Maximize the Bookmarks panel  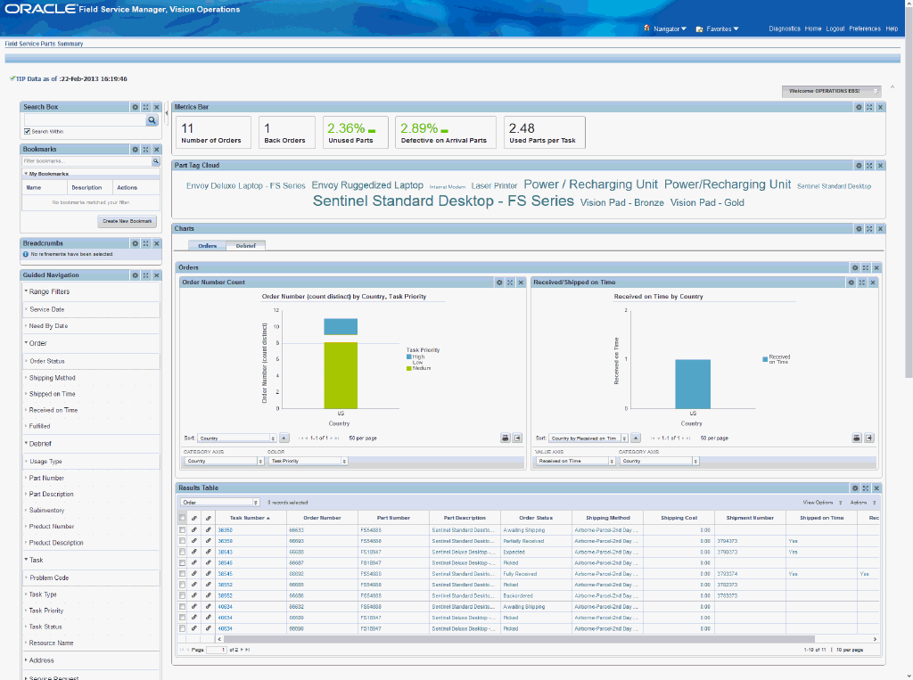click(x=146, y=150)
